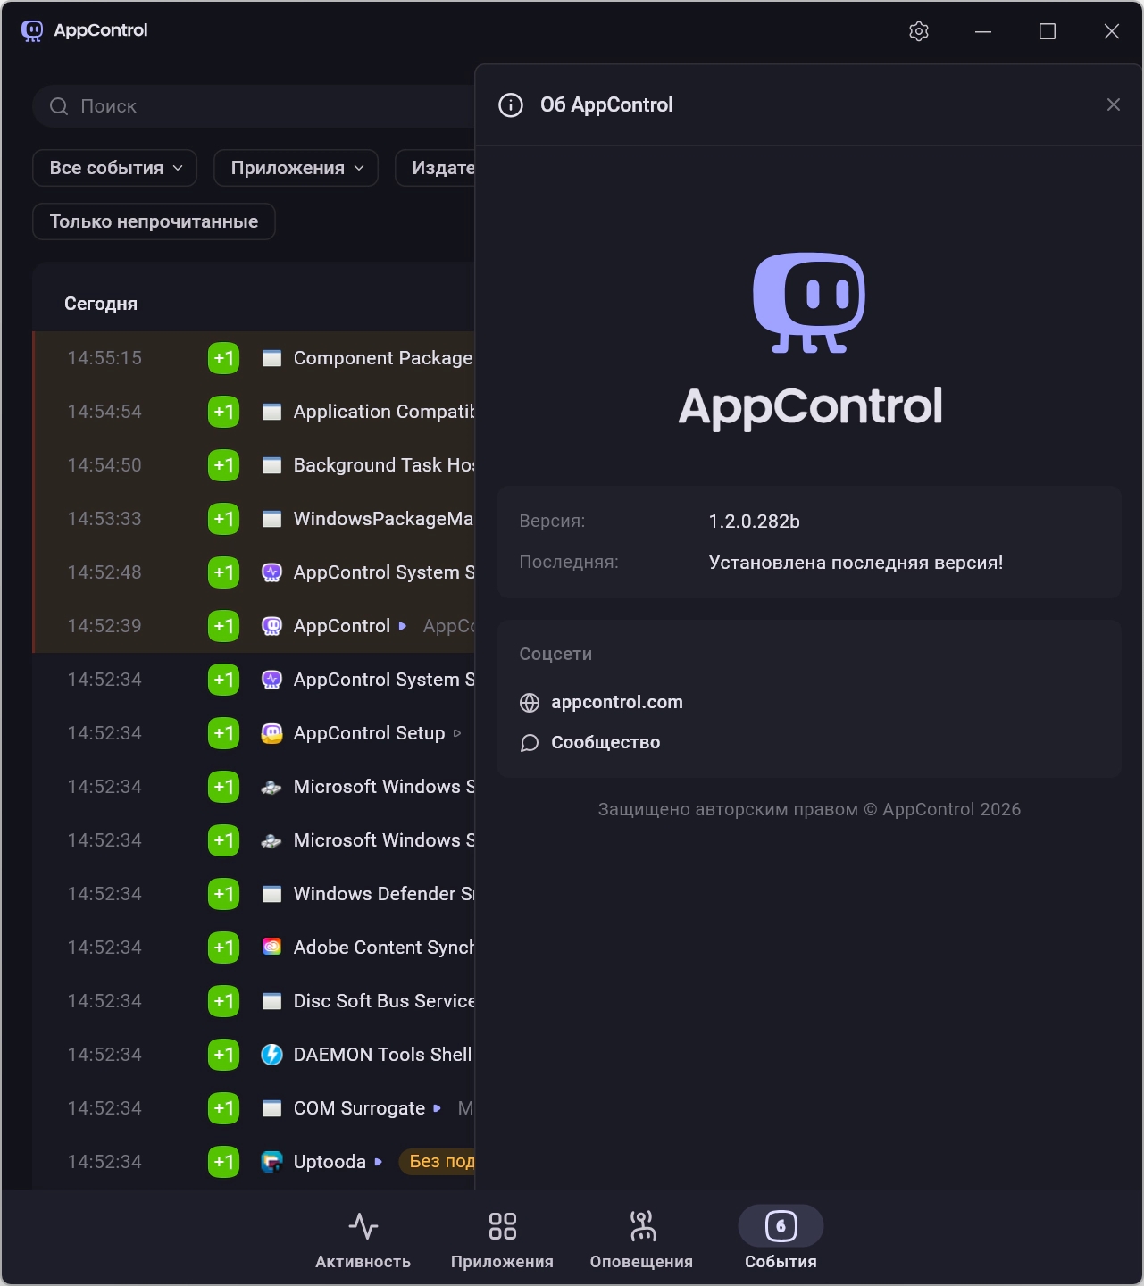Click the search magnifier icon
This screenshot has height=1286, width=1144.
click(59, 106)
